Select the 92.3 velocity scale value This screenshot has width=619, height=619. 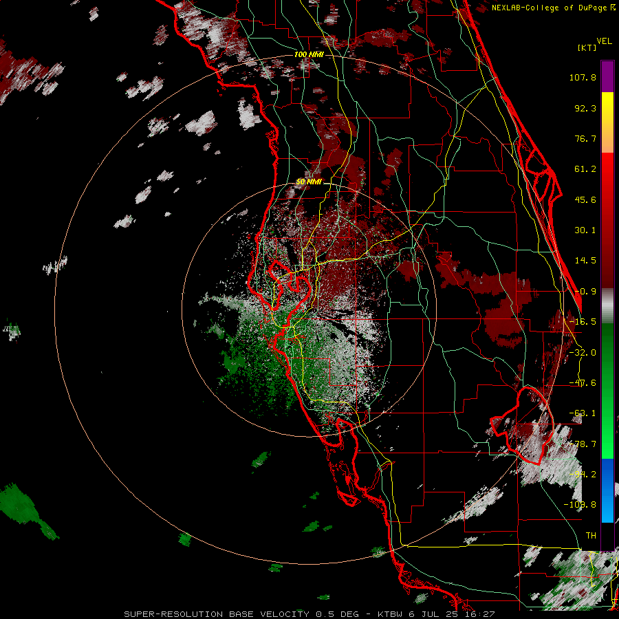(585, 108)
